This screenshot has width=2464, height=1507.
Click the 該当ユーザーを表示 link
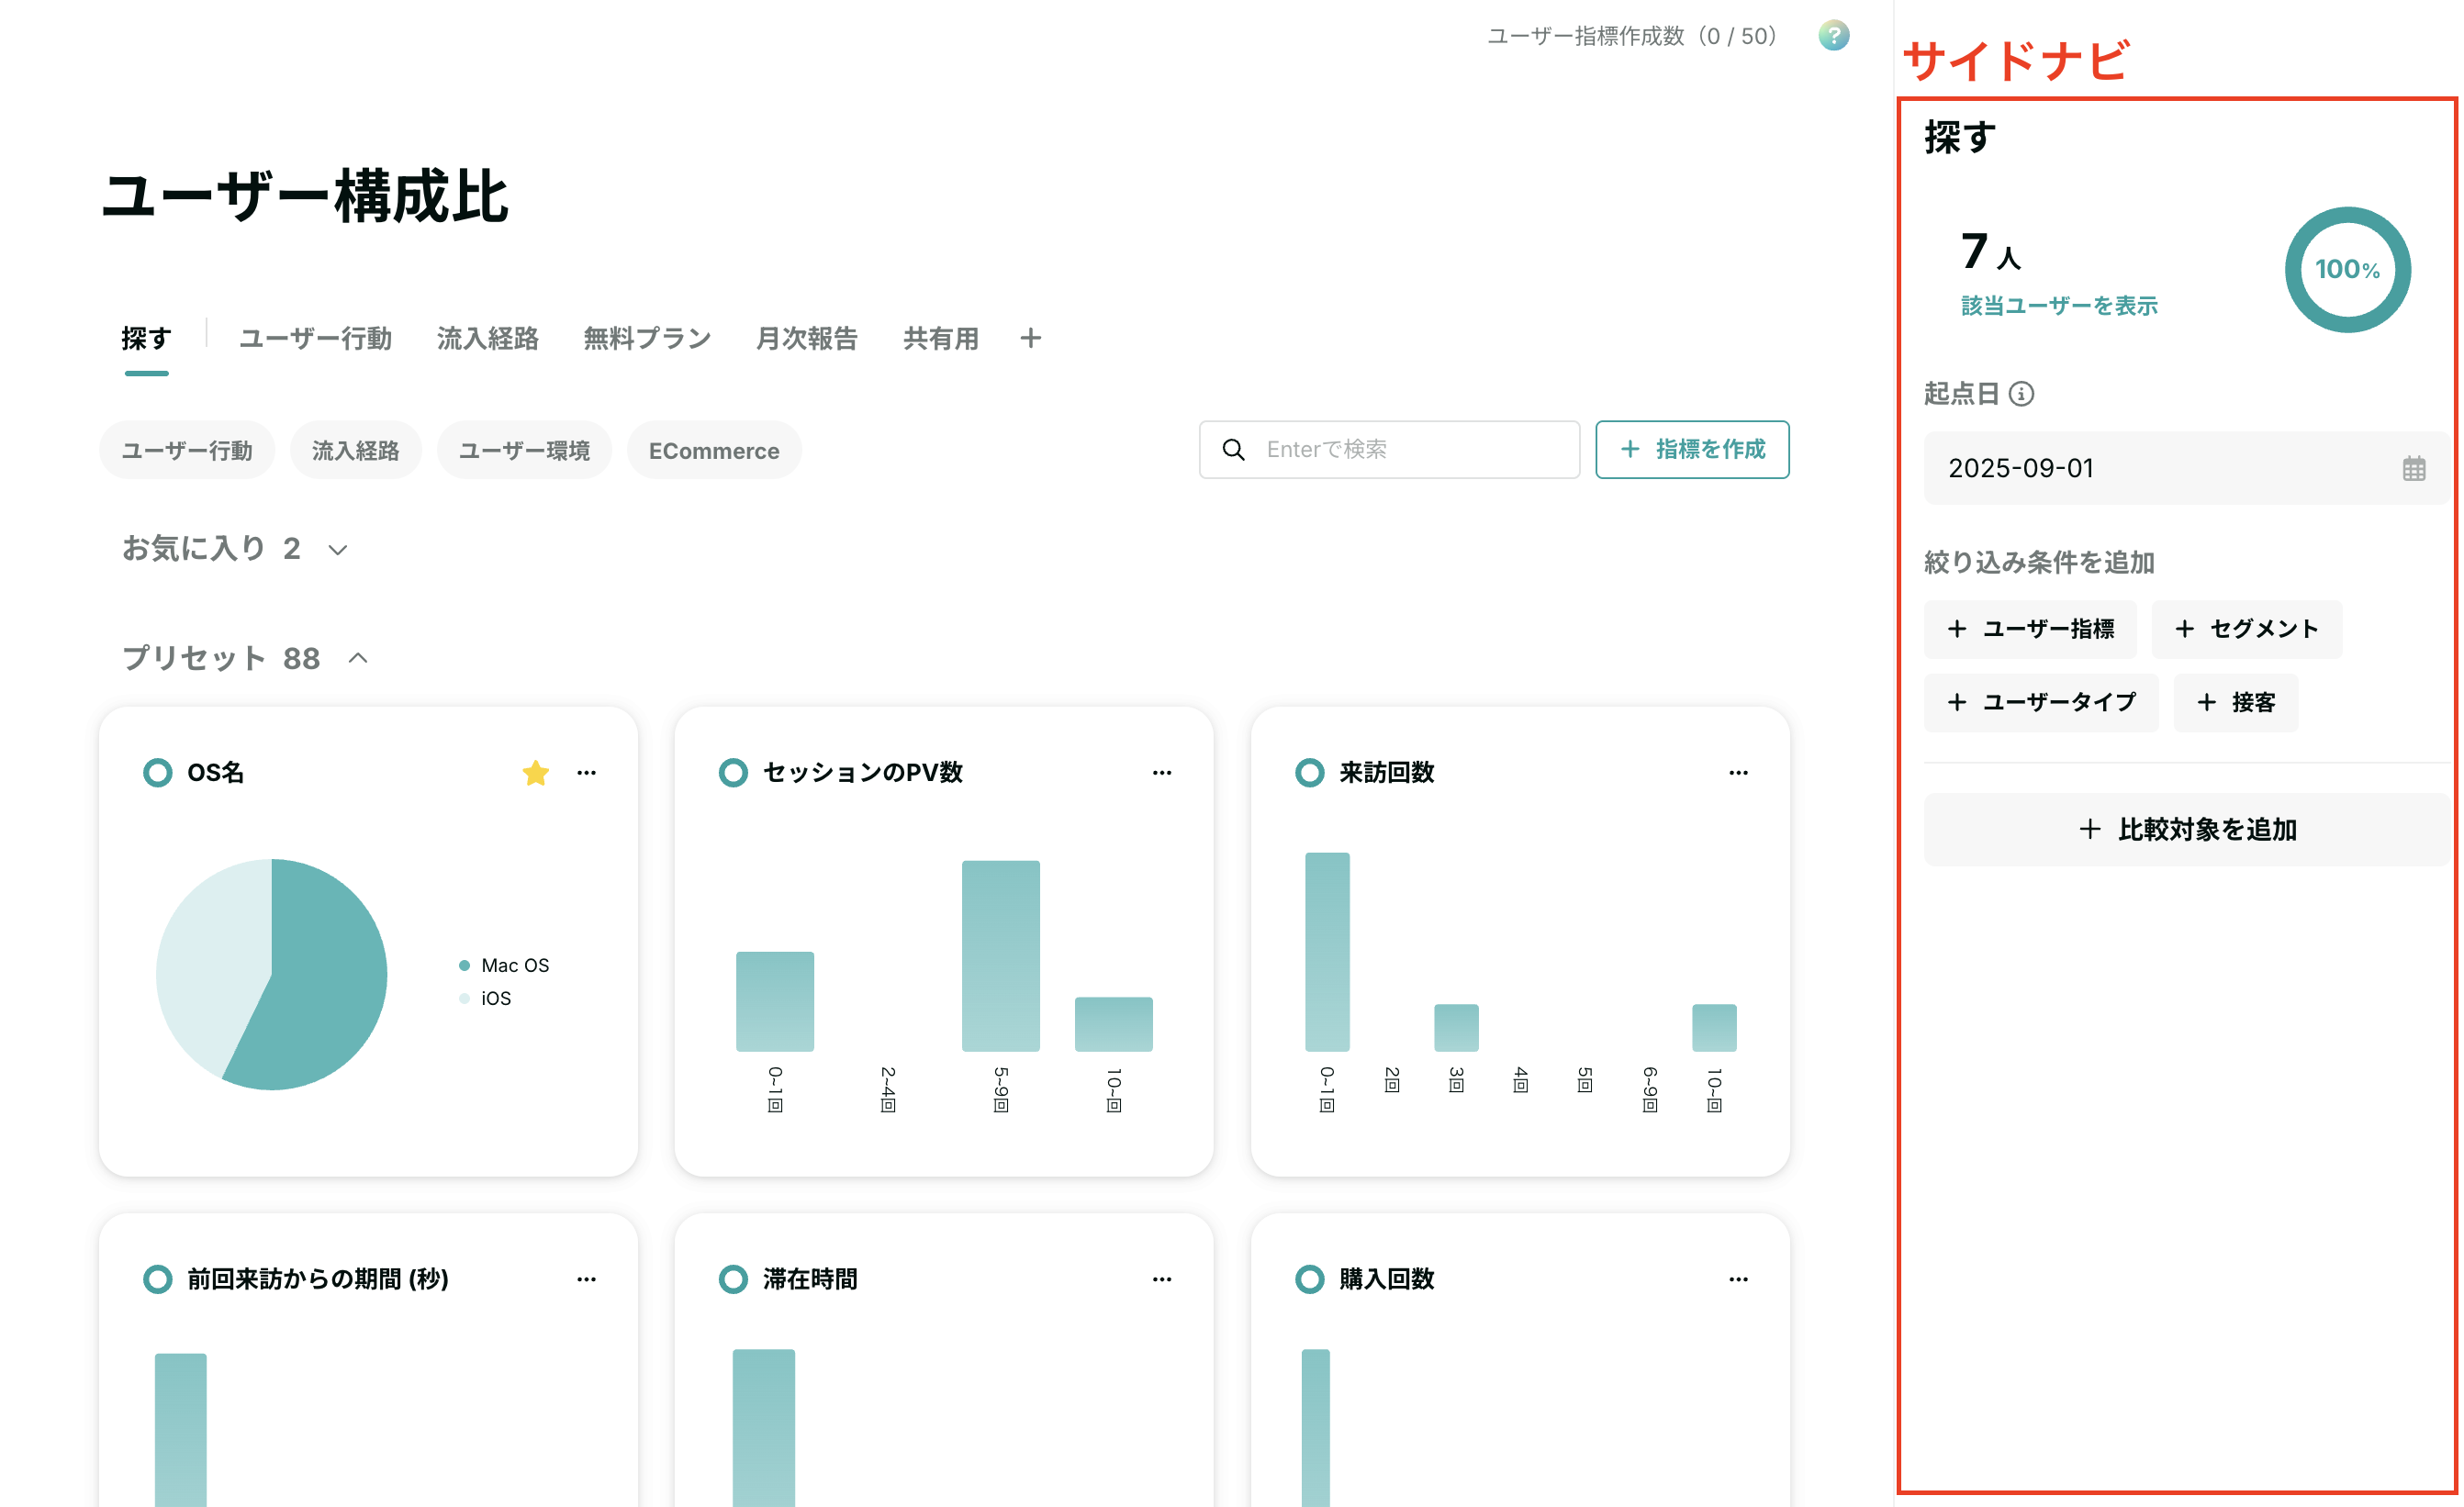coord(2059,306)
